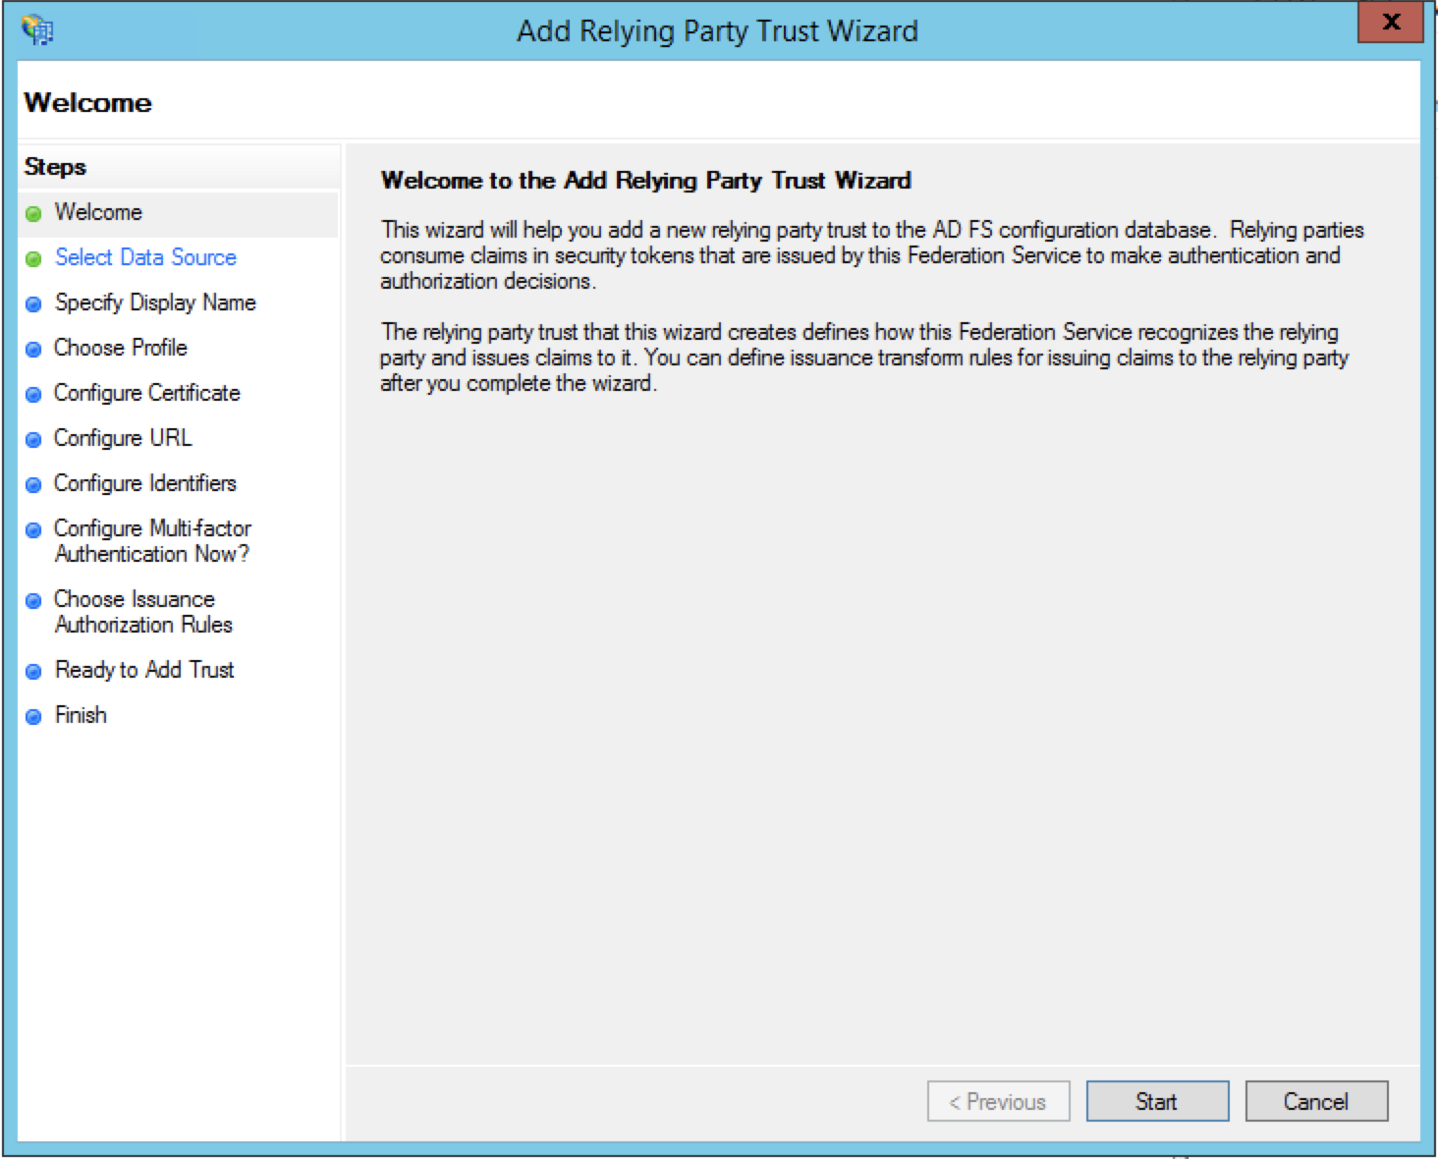Viewport: 1438px width, 1159px height.
Task: Cancel the relying party trust wizard
Action: coord(1315,1101)
